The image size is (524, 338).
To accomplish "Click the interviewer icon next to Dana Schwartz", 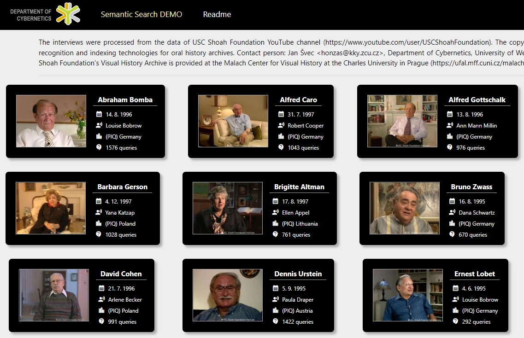I will [x=452, y=212].
